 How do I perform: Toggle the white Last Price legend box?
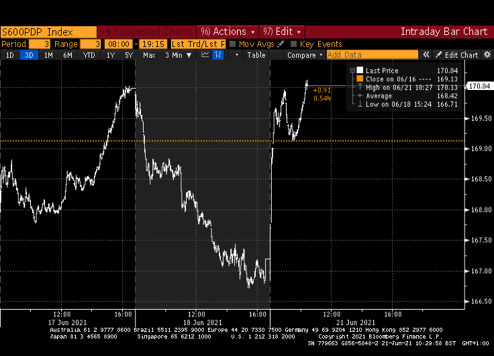360,70
